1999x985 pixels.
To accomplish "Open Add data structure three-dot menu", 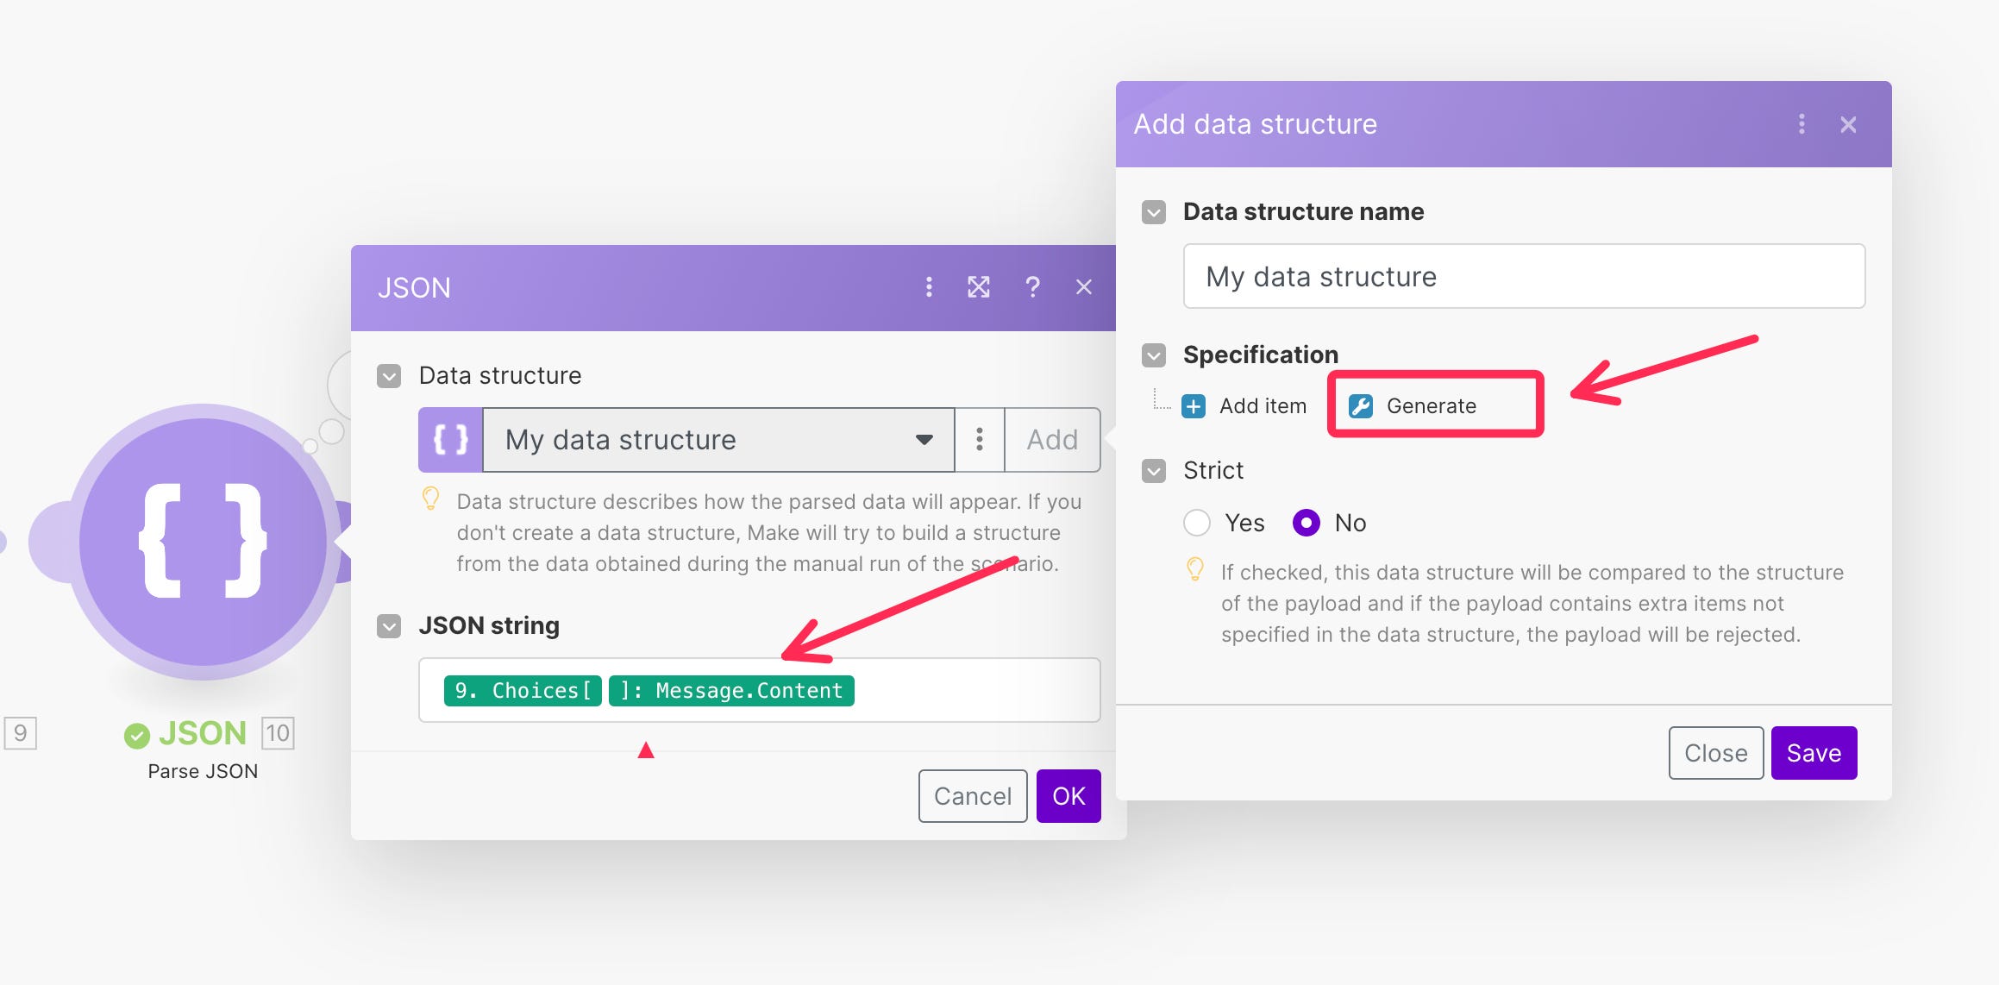I will point(1802,124).
